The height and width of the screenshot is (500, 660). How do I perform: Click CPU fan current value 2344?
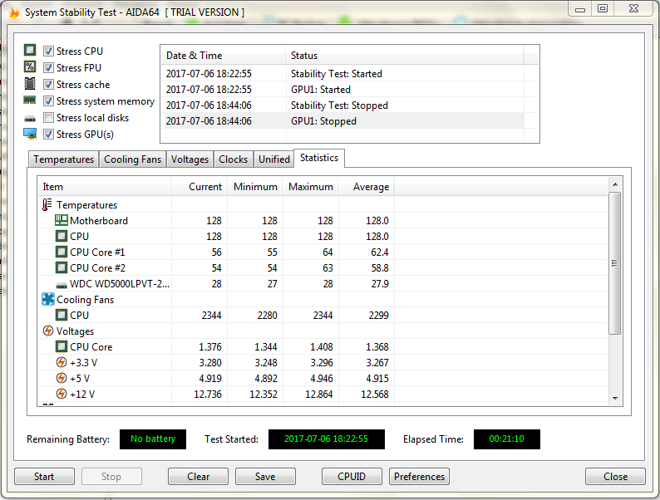click(211, 316)
